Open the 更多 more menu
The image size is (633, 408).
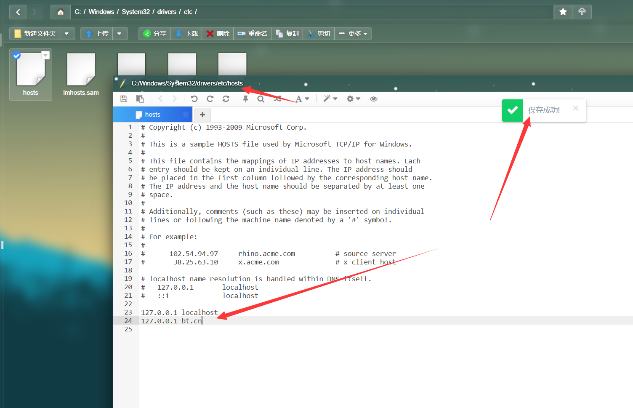(x=353, y=34)
